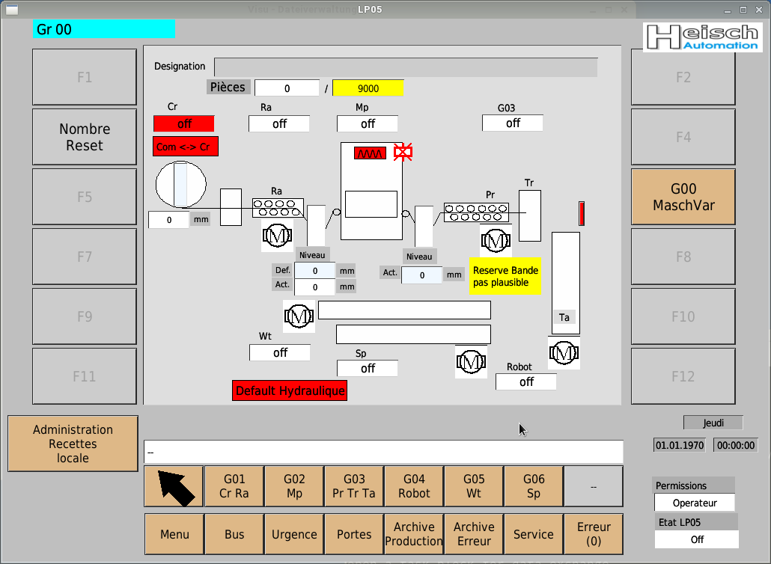Open the Menu button

point(174,534)
